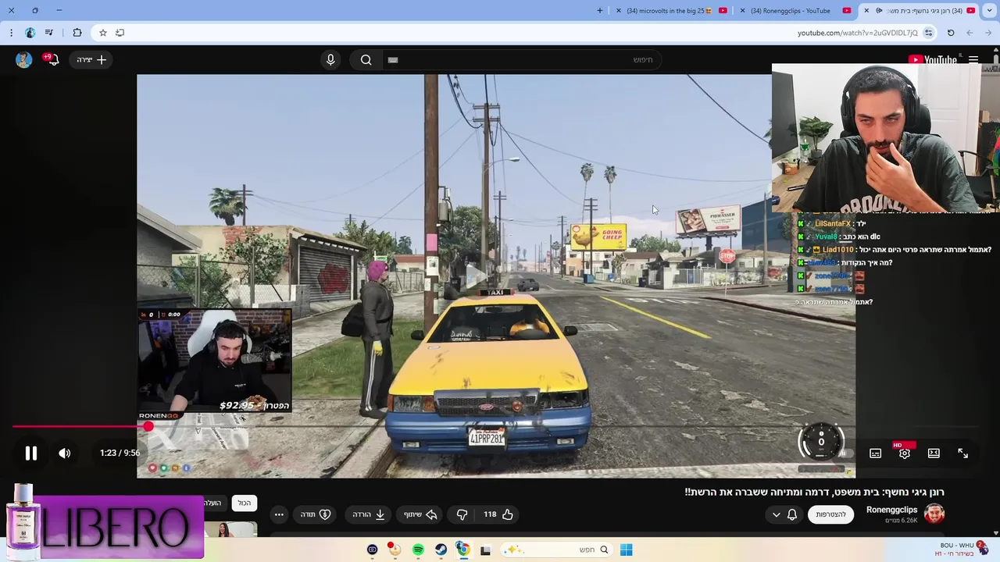This screenshot has height=562, width=1000.
Task: Exit fullscreen with the shrink arrows icon
Action: [x=963, y=454]
